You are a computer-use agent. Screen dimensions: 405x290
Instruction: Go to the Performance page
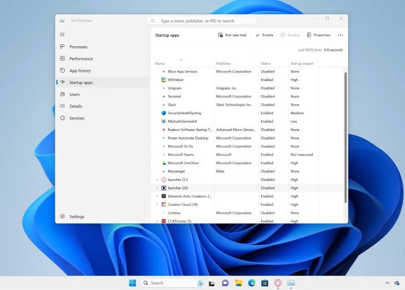102,59
